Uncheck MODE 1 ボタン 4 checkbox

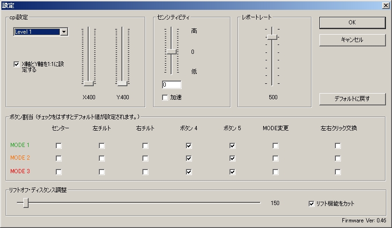[189, 146]
